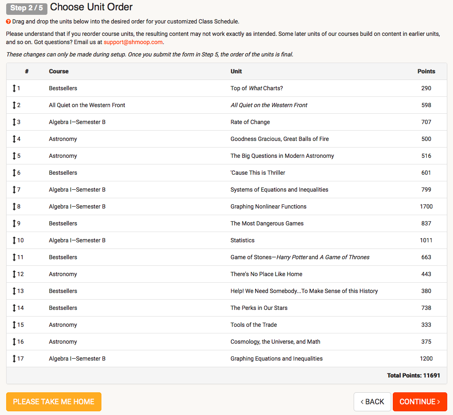Click the drag handle arrow for row 14
Image resolution: width=453 pixels, height=415 pixels.
click(x=14, y=308)
